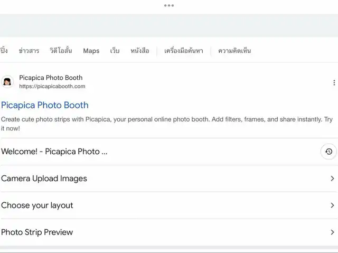Expand the Choose your layout chevron

[332, 205]
